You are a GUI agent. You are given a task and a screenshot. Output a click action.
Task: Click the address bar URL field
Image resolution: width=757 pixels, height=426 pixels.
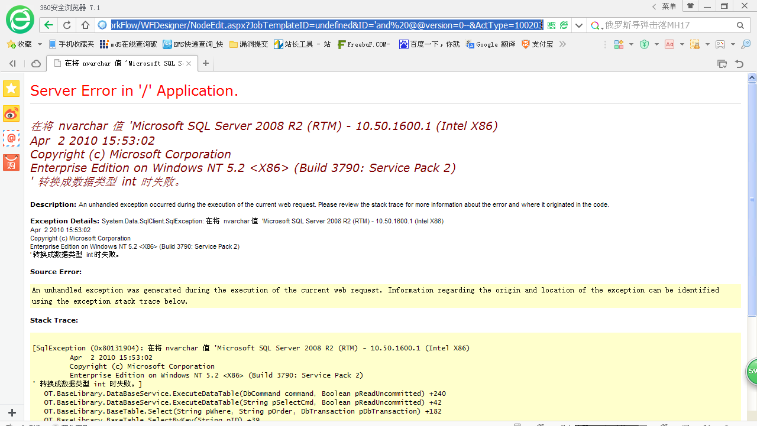326,25
